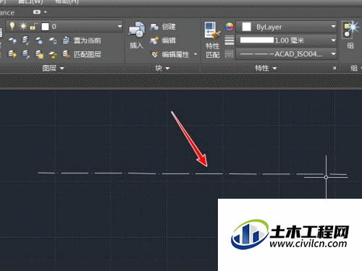Image resolution: width=362 pixels, height=271 pixels.
Task: Open the workspace dropdown arrow
Action: click(x=45, y=12)
